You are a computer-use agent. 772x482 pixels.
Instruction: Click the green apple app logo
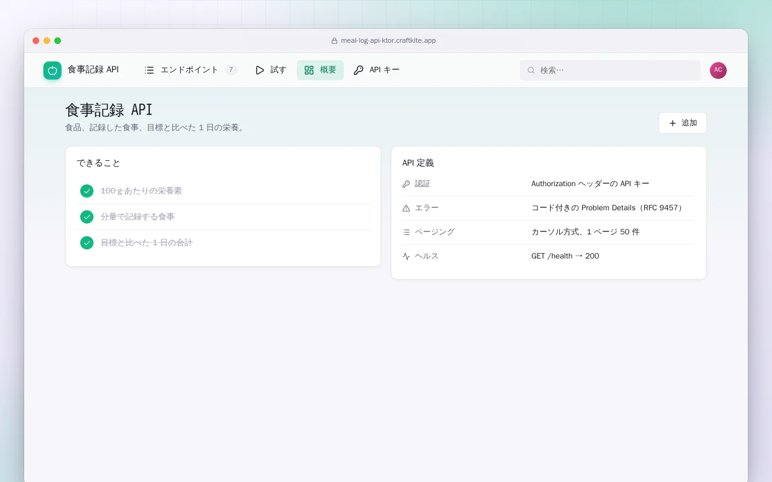click(x=52, y=70)
